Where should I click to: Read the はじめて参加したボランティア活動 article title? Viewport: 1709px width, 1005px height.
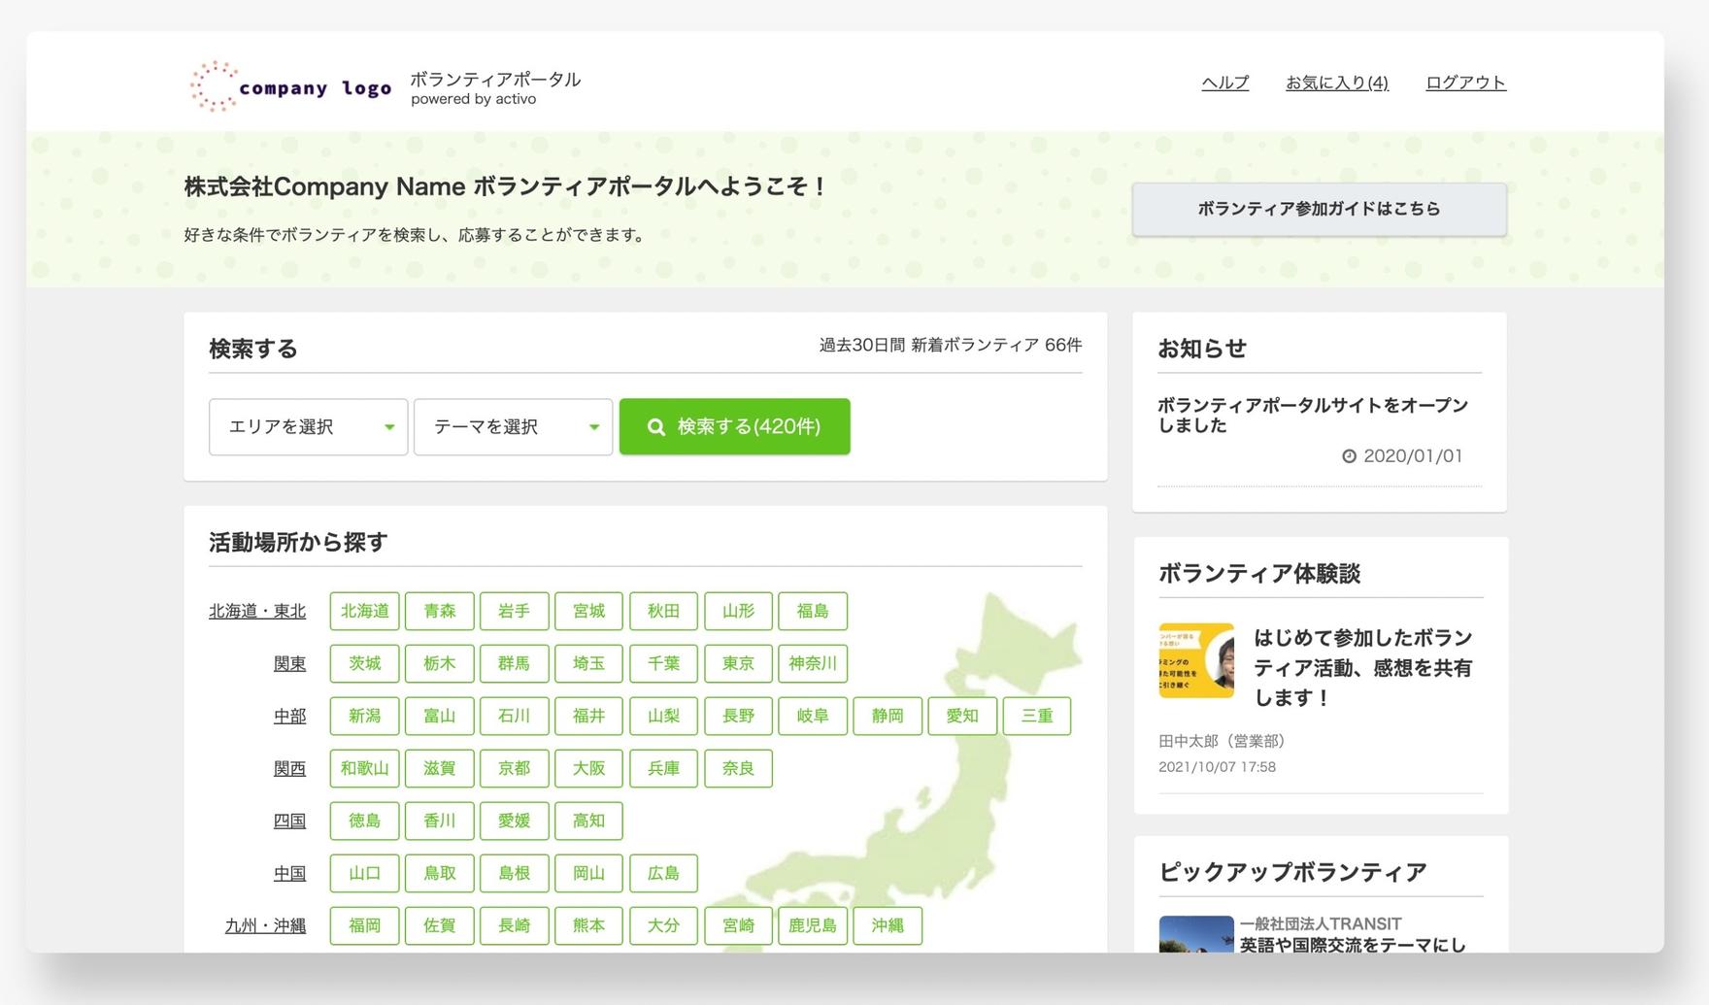1362,667
